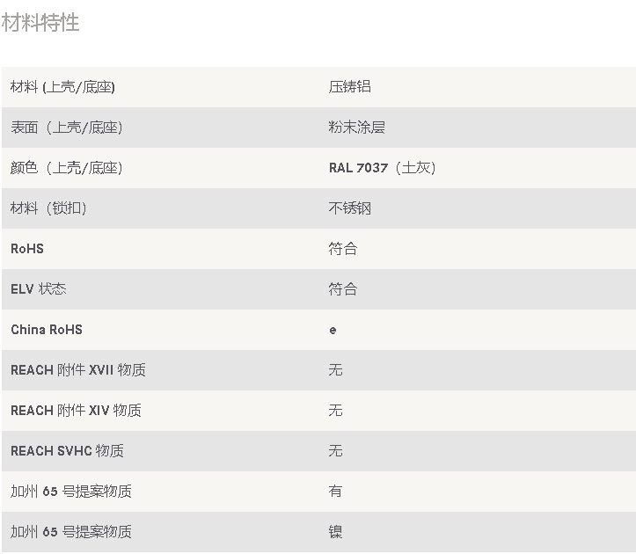This screenshot has width=636, height=554.
Task: Click the RAL 7037（土灰）color value
Action: [x=382, y=168]
